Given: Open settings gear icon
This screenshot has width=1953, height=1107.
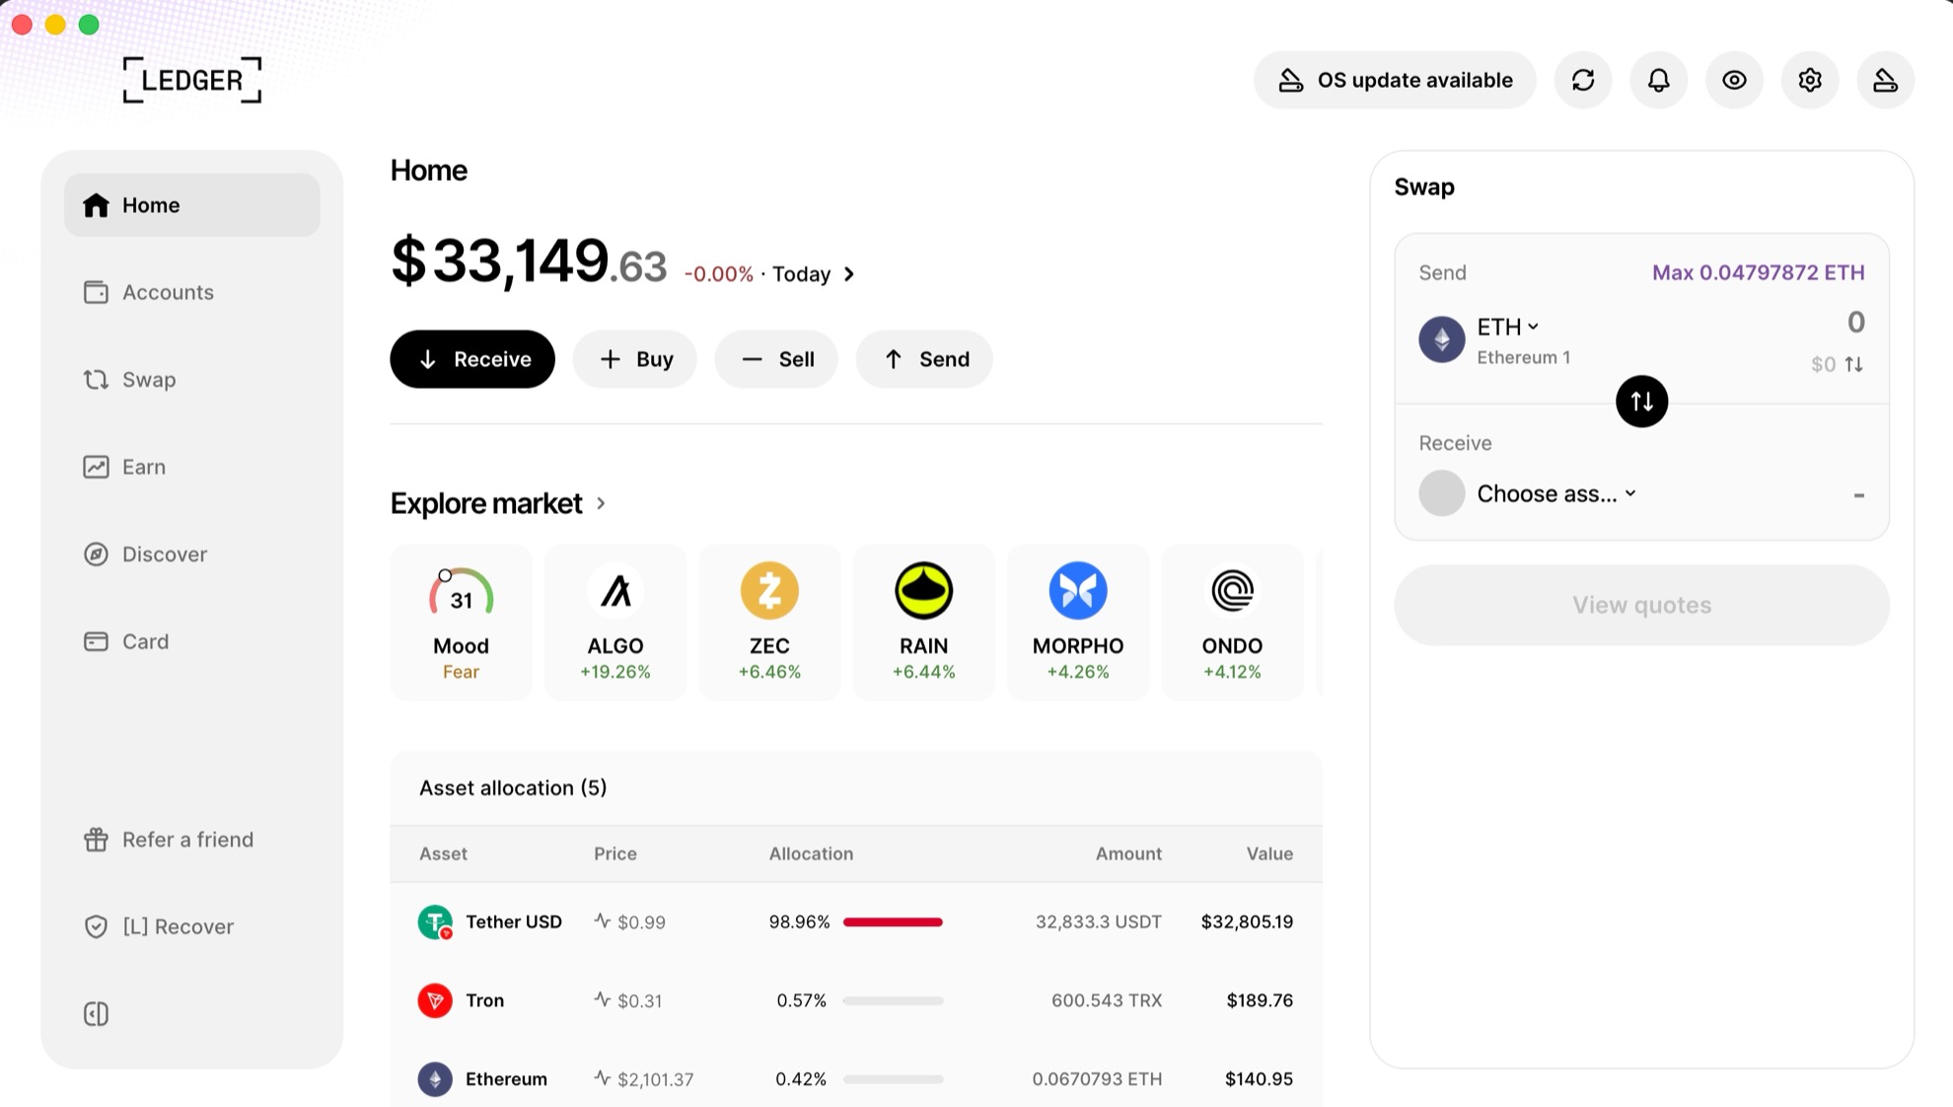Looking at the screenshot, I should pyautogui.click(x=1810, y=80).
